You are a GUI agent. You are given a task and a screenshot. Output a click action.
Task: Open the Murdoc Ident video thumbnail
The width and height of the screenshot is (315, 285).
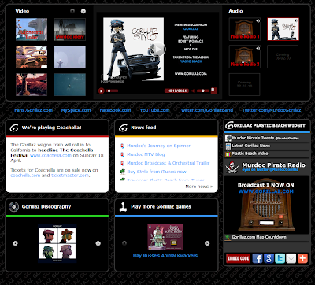70,29
